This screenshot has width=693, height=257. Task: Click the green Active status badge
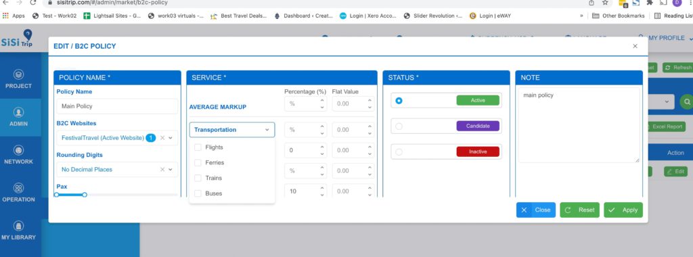[478, 101]
